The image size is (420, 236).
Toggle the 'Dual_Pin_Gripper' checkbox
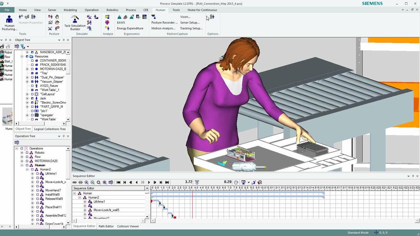click(32, 77)
